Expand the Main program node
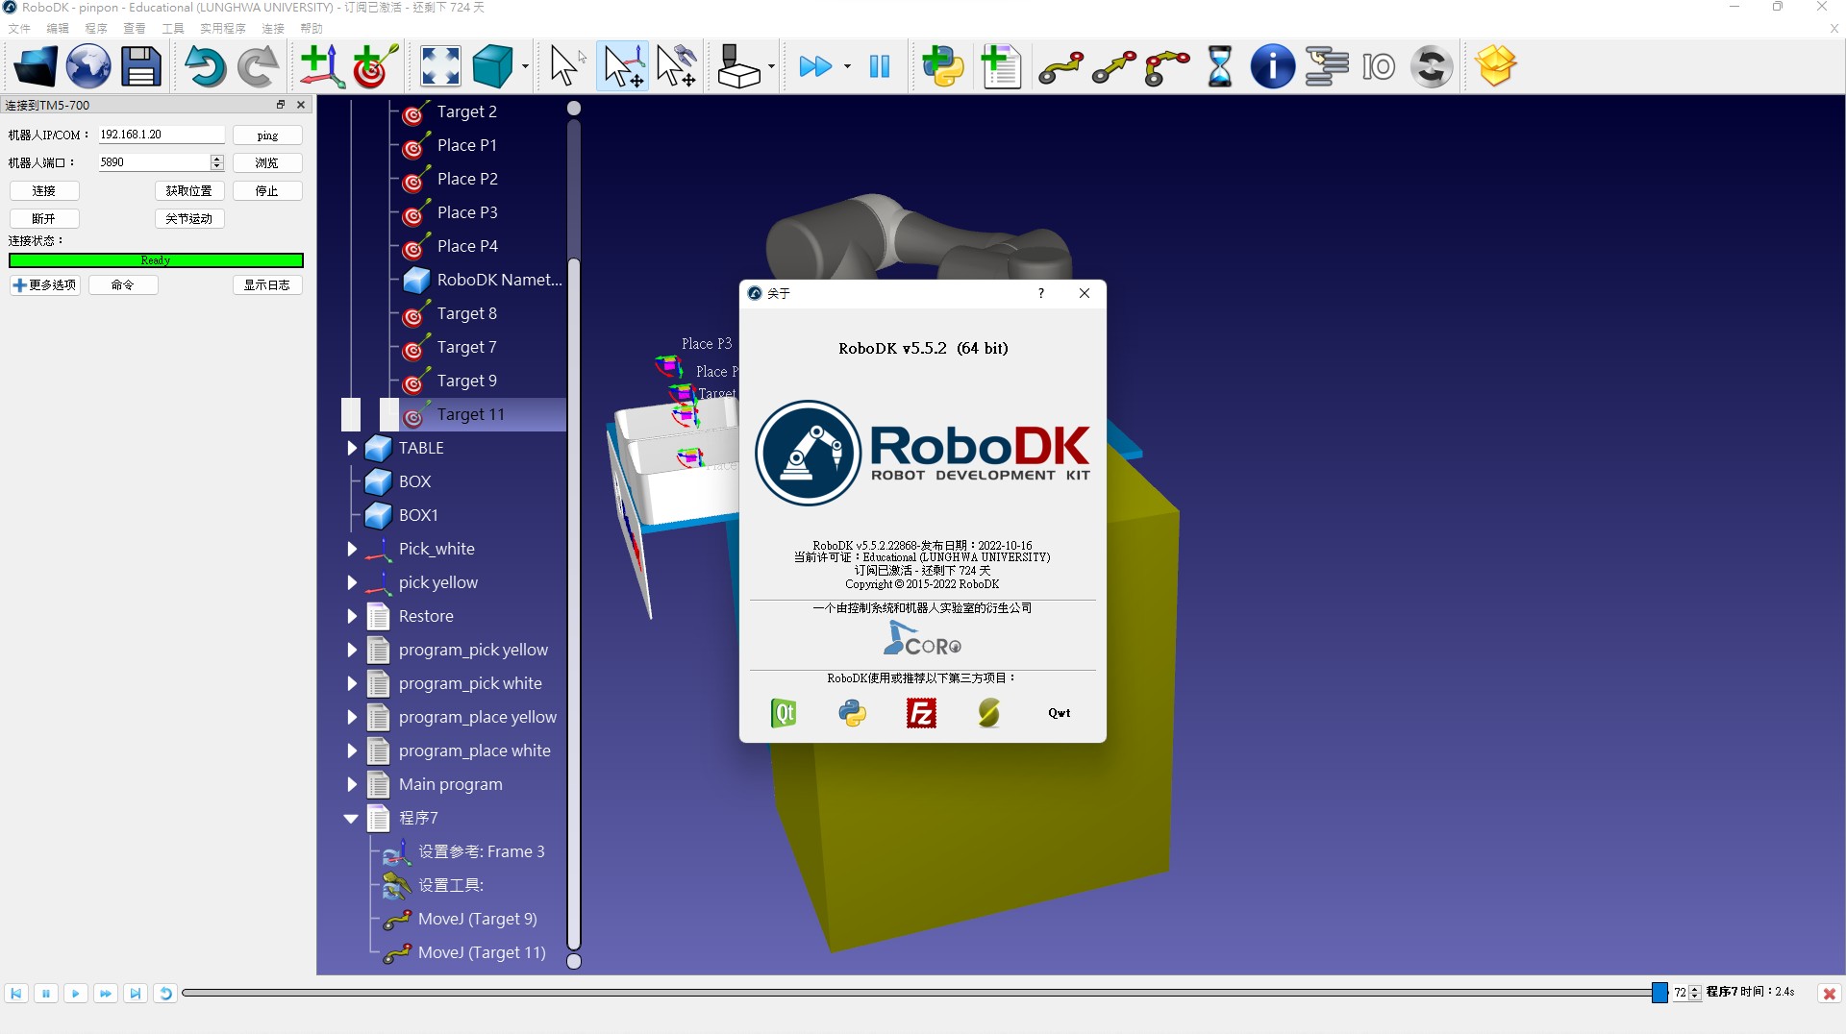This screenshot has width=1846, height=1034. tap(352, 785)
